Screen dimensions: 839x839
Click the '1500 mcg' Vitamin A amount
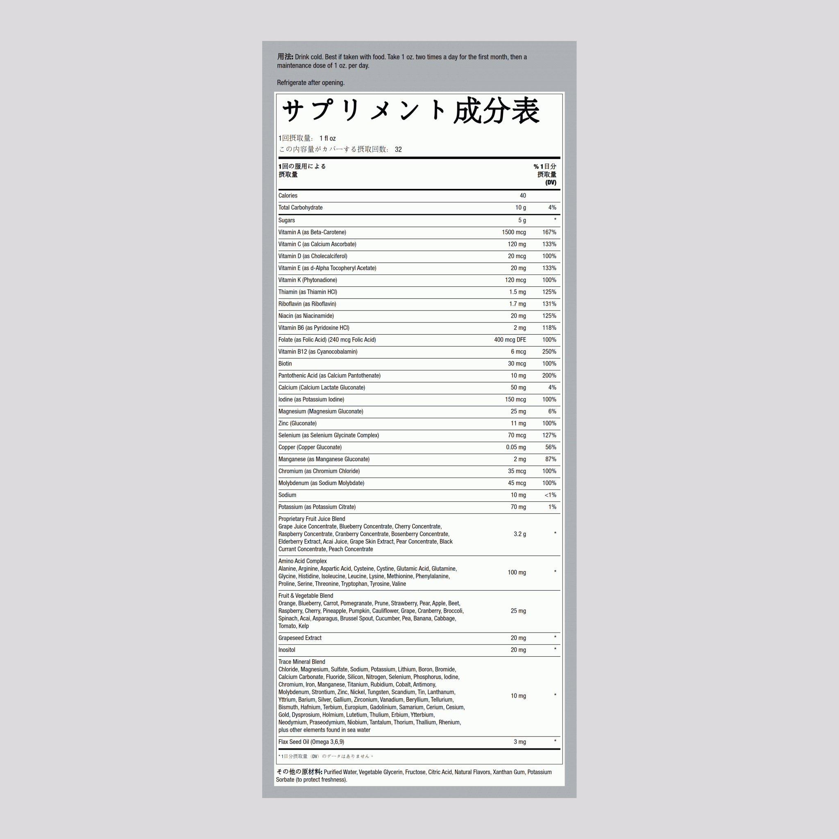point(514,232)
